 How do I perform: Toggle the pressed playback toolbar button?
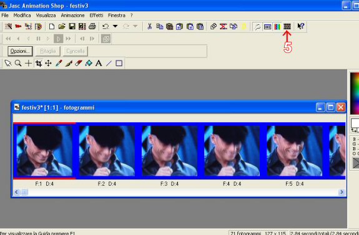pyautogui.click(x=59, y=39)
